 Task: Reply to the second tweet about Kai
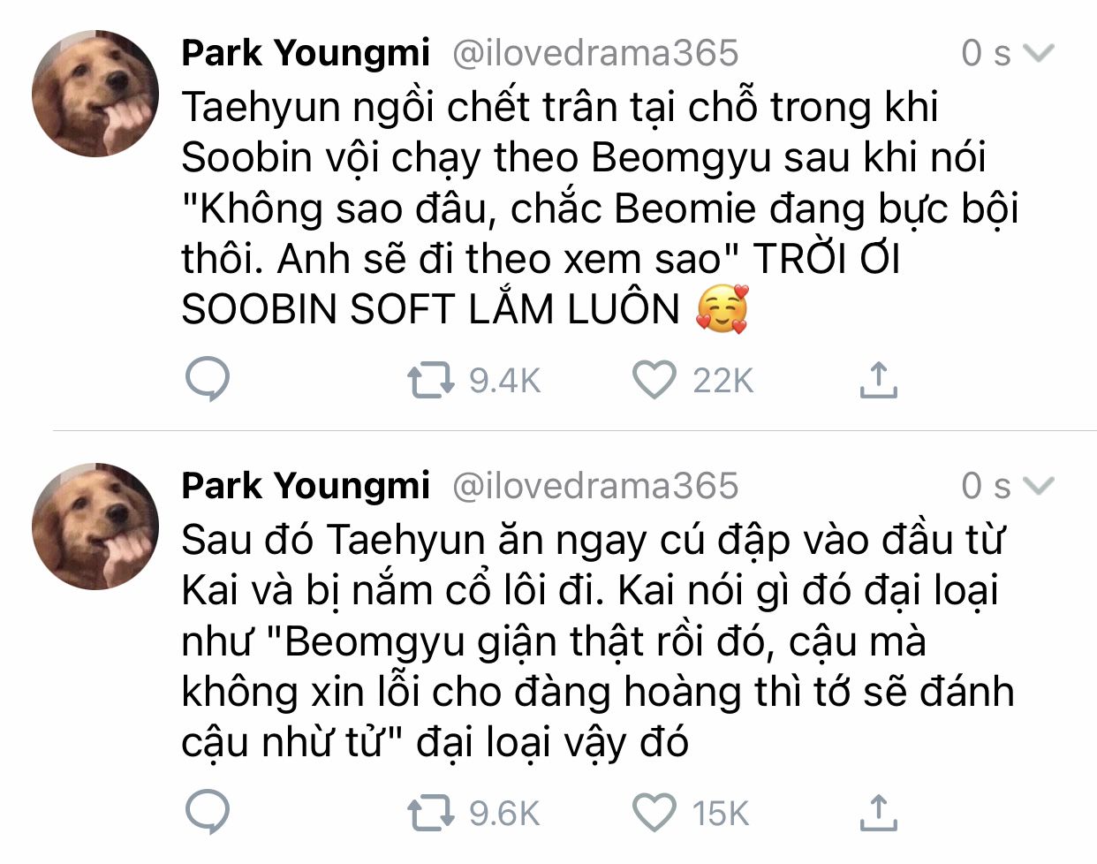point(208,813)
